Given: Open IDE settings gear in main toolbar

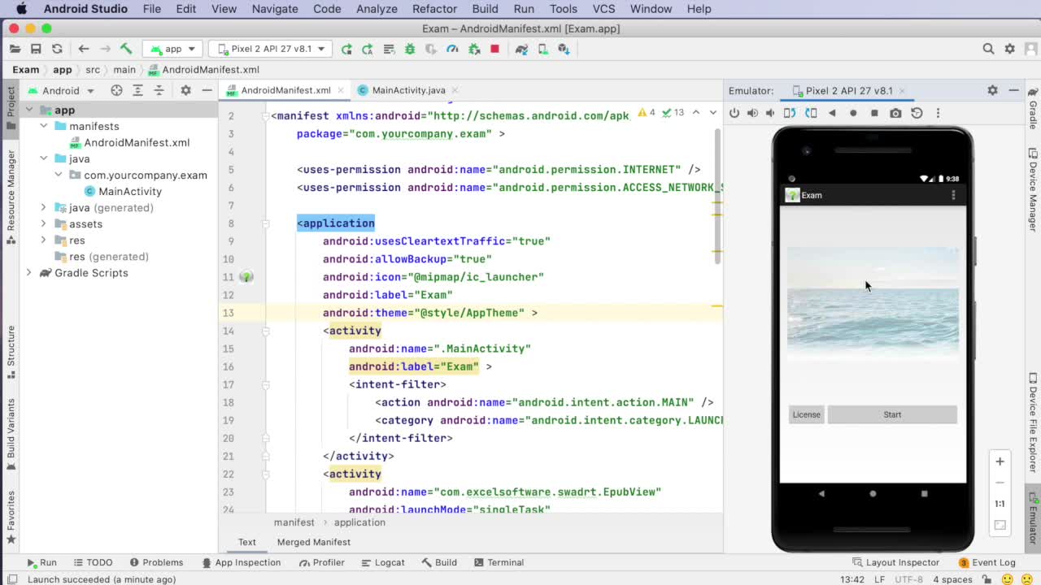Looking at the screenshot, I should [x=1009, y=49].
